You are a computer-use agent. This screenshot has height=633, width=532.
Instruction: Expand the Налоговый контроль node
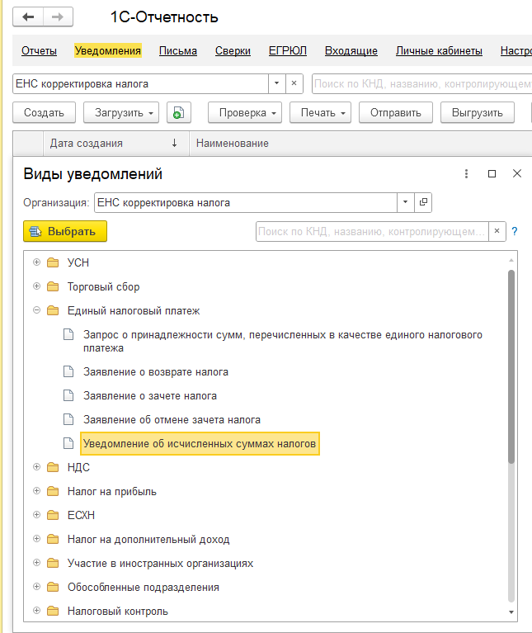[36, 611]
